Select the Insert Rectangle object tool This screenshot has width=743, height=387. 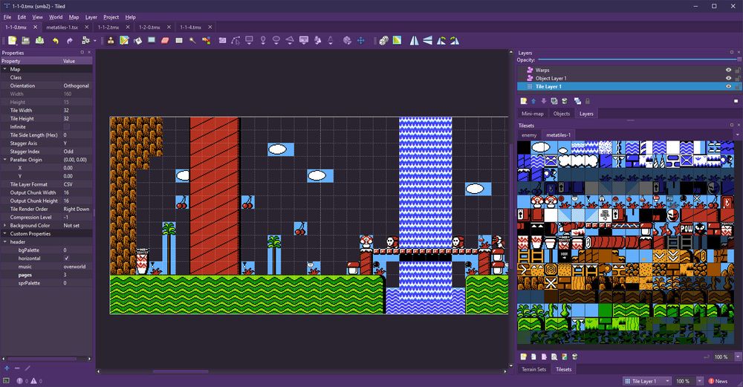(x=249, y=41)
